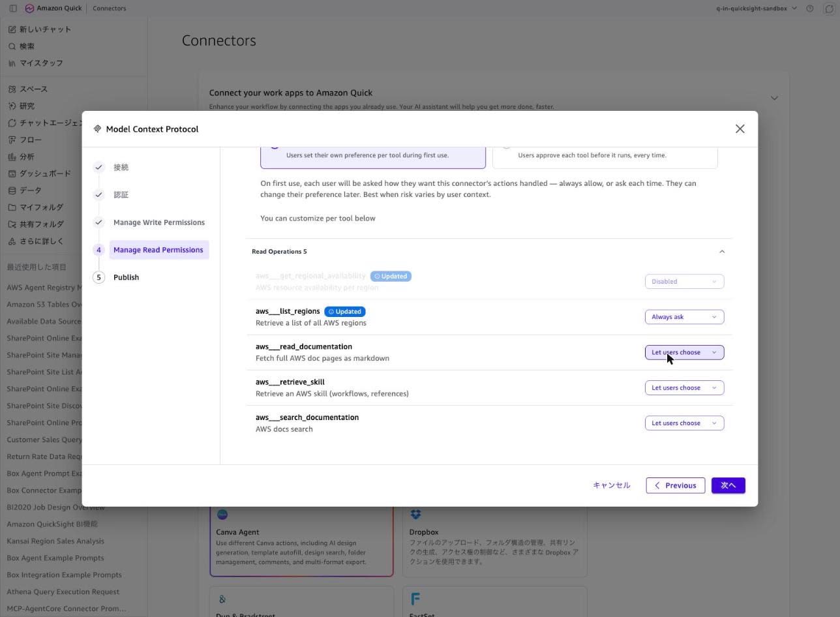
Task: Open ダッシュボード in the sidebar
Action: (45, 173)
